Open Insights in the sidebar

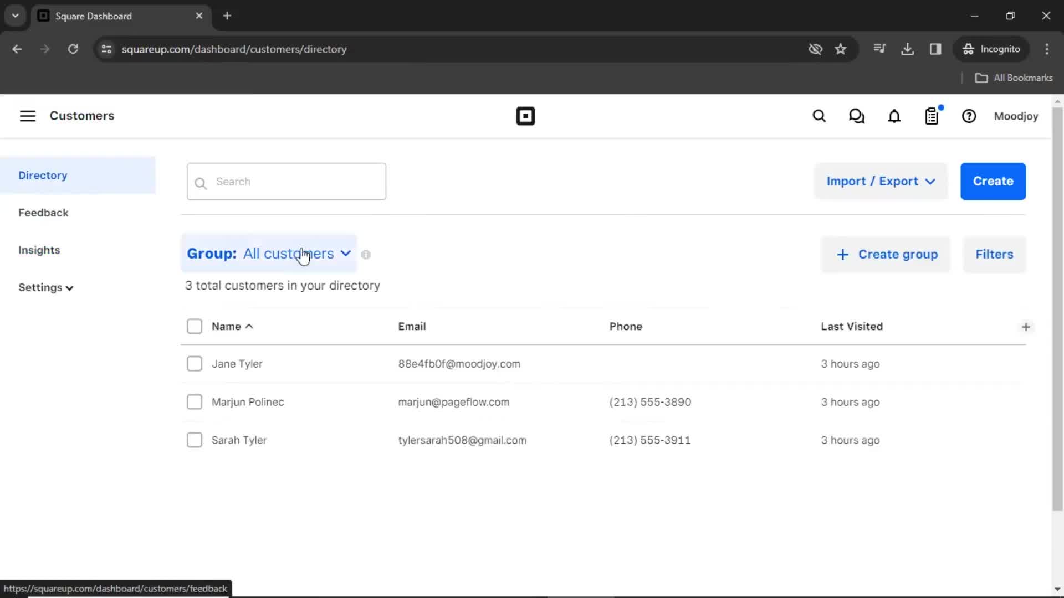click(39, 250)
